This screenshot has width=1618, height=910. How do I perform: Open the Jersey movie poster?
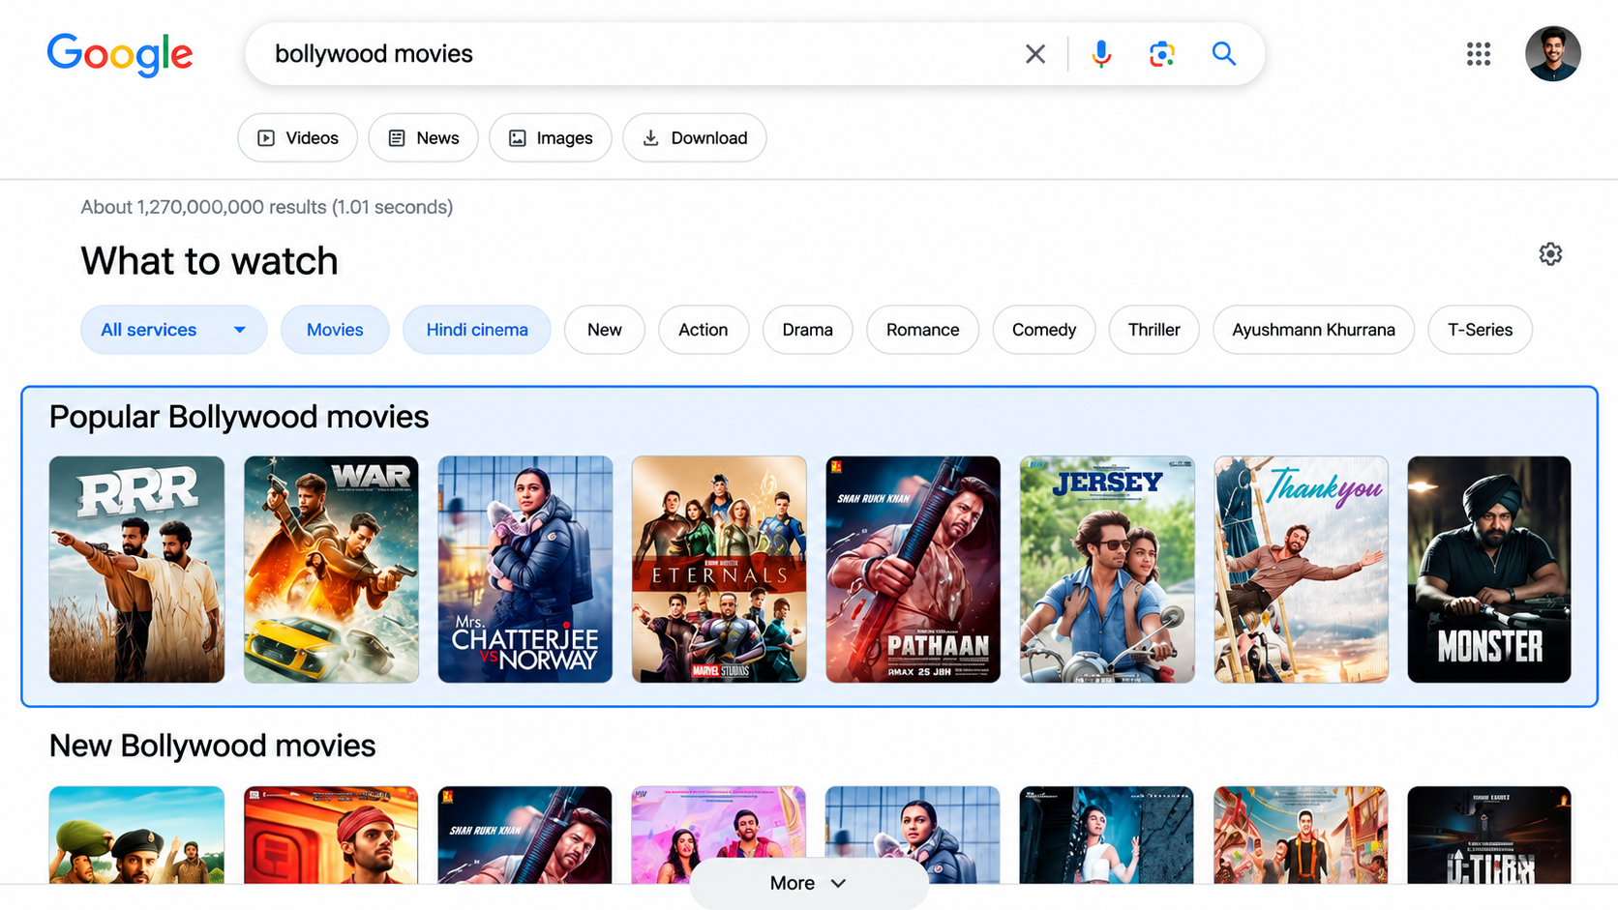(1107, 570)
